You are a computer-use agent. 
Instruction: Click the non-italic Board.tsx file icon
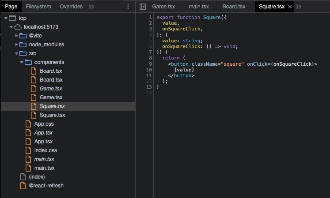(x=34, y=80)
